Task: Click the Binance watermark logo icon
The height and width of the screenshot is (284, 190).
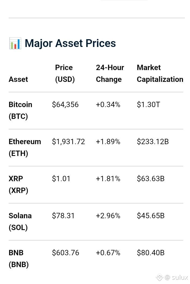Action: (x=159, y=277)
